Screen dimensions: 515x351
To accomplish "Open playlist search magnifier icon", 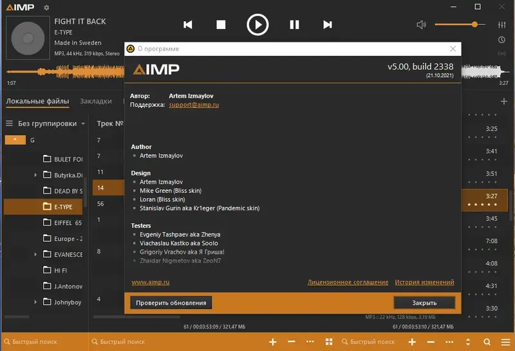I will point(487,342).
